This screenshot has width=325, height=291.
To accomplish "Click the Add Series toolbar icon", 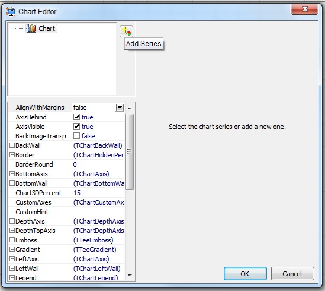I will [x=126, y=31].
